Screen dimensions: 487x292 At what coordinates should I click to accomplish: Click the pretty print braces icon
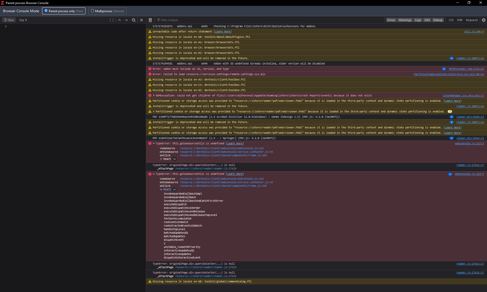(112, 20)
